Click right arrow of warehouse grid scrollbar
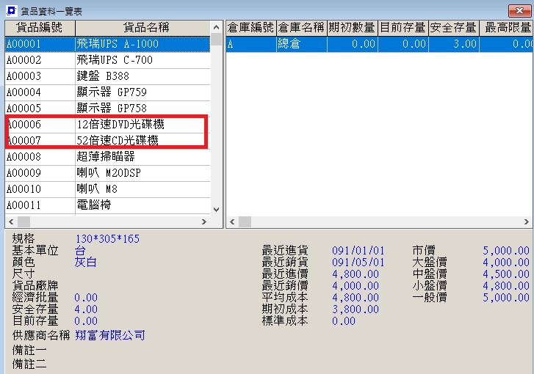Viewport: 534px width, 374px height. [526, 221]
